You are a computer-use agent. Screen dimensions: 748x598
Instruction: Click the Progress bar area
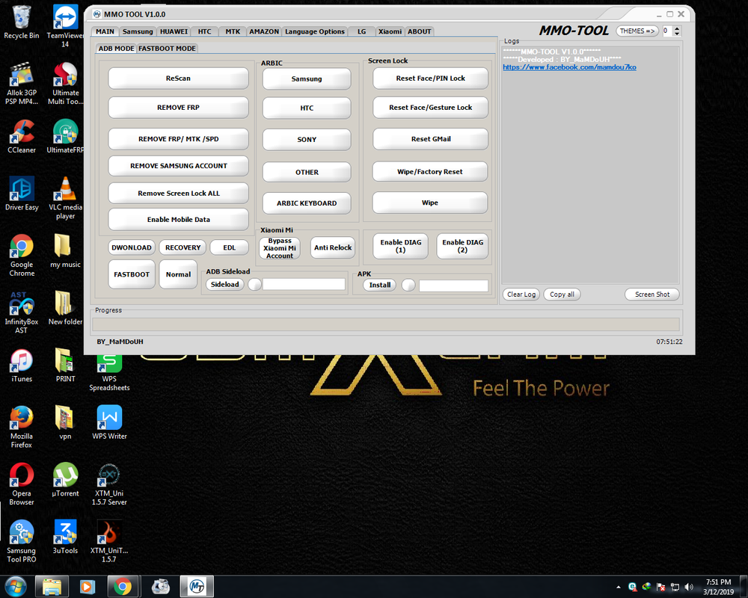[x=385, y=324]
